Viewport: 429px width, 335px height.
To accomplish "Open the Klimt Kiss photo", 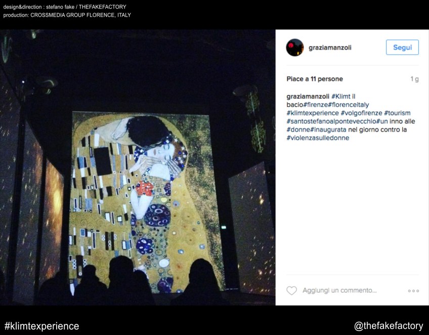I will tap(138, 167).
